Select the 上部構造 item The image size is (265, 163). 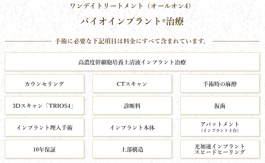[132, 149]
